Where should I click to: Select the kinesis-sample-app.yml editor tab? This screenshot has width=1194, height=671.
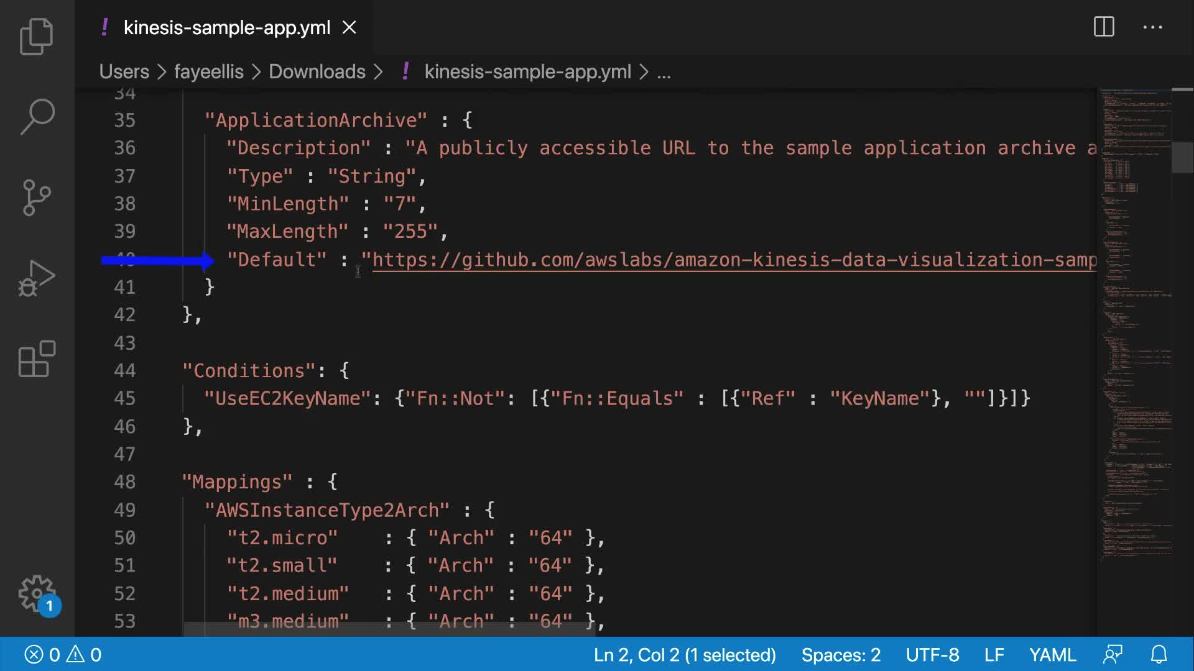226,27
